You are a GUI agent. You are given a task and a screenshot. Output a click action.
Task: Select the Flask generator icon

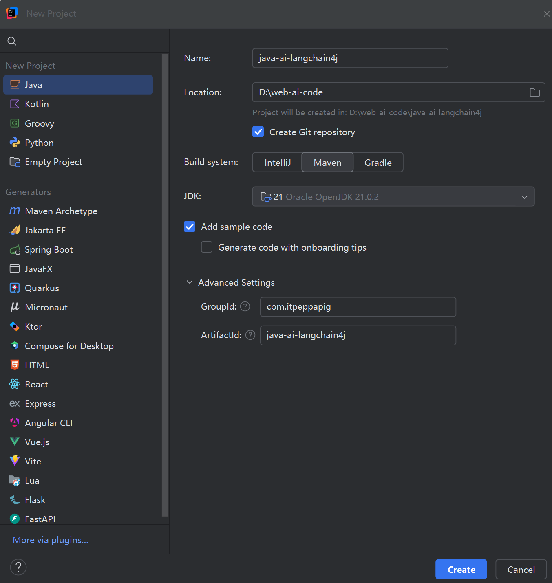[x=15, y=499]
